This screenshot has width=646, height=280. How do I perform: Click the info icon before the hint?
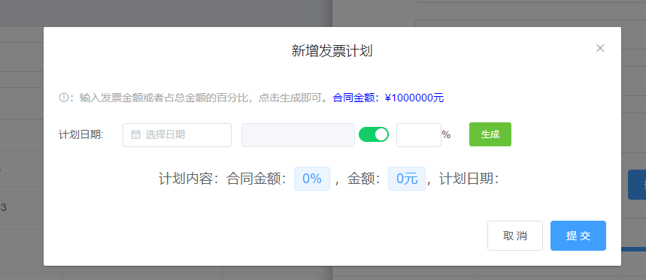[63, 98]
